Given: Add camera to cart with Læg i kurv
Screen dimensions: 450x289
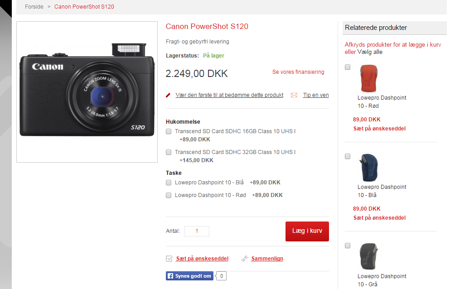Looking at the screenshot, I should click(x=307, y=231).
